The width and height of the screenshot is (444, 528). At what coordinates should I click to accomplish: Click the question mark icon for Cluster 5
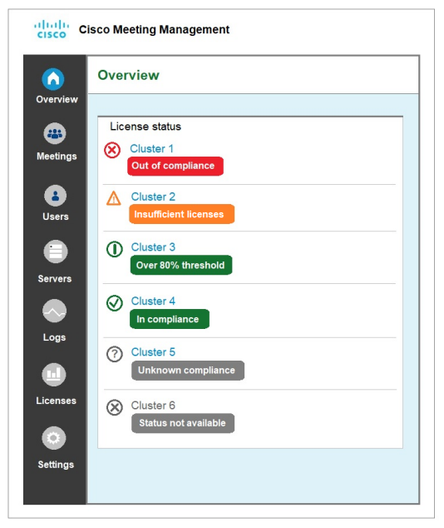pos(114,354)
